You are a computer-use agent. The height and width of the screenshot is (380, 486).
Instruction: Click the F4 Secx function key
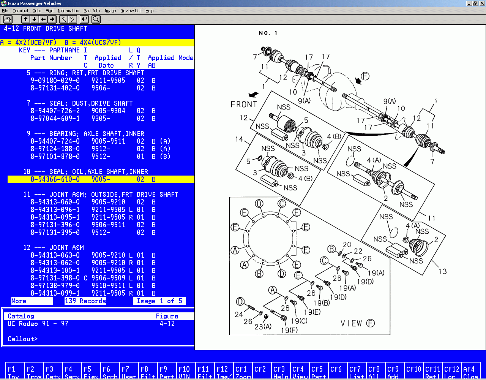point(72,371)
